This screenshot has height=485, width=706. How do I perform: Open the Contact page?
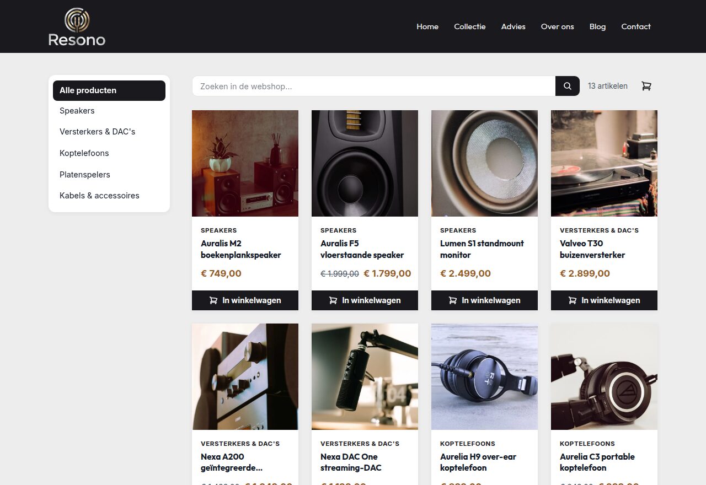click(x=636, y=26)
